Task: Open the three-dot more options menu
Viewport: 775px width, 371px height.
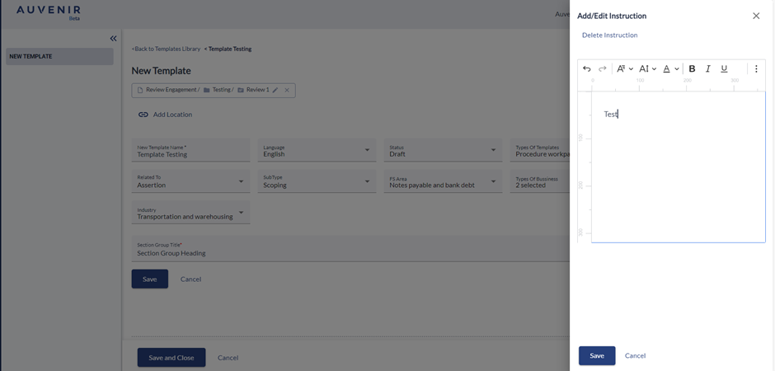Action: (x=756, y=69)
